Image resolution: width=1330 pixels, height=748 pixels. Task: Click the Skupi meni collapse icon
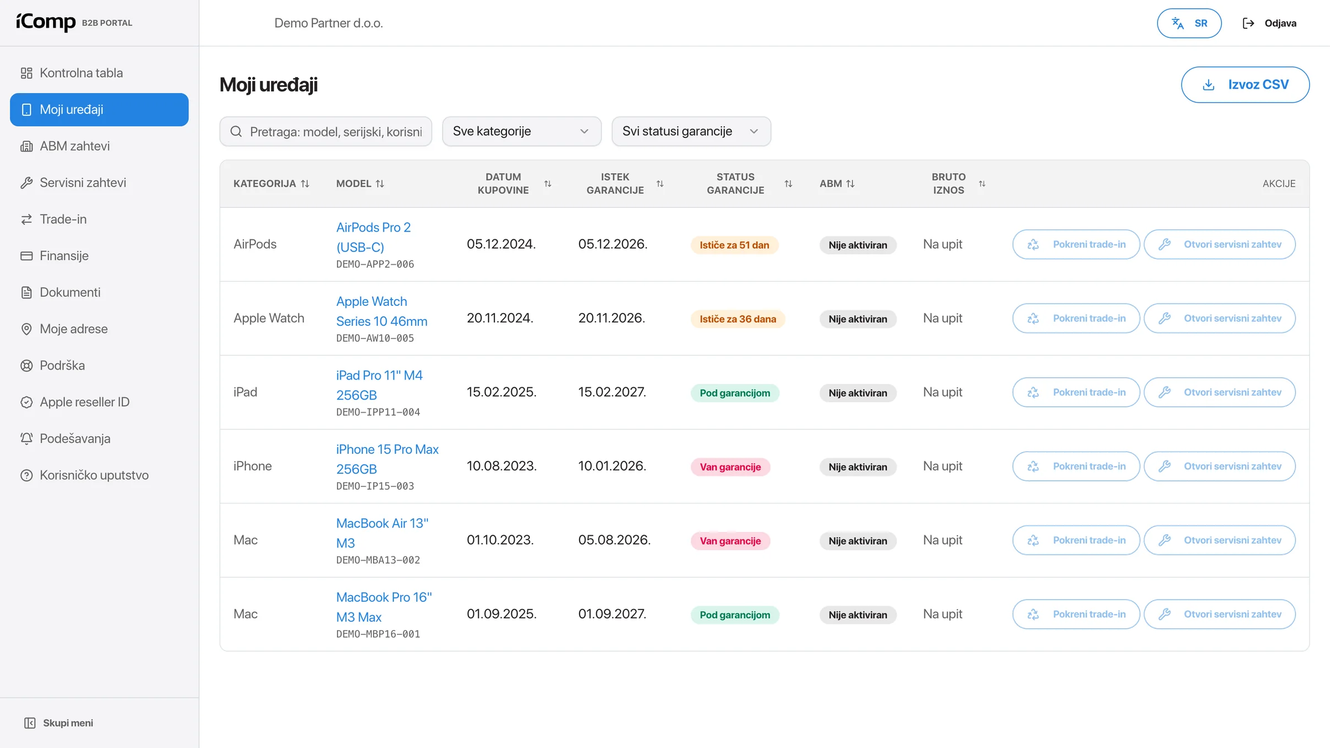pos(30,723)
